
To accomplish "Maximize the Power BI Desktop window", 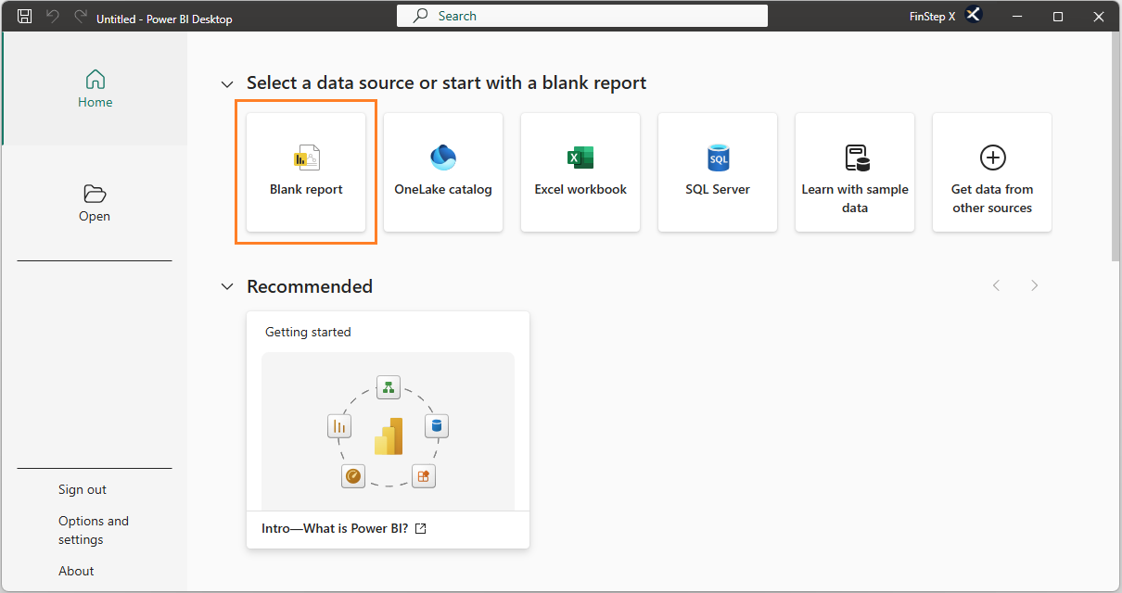I will click(x=1058, y=17).
